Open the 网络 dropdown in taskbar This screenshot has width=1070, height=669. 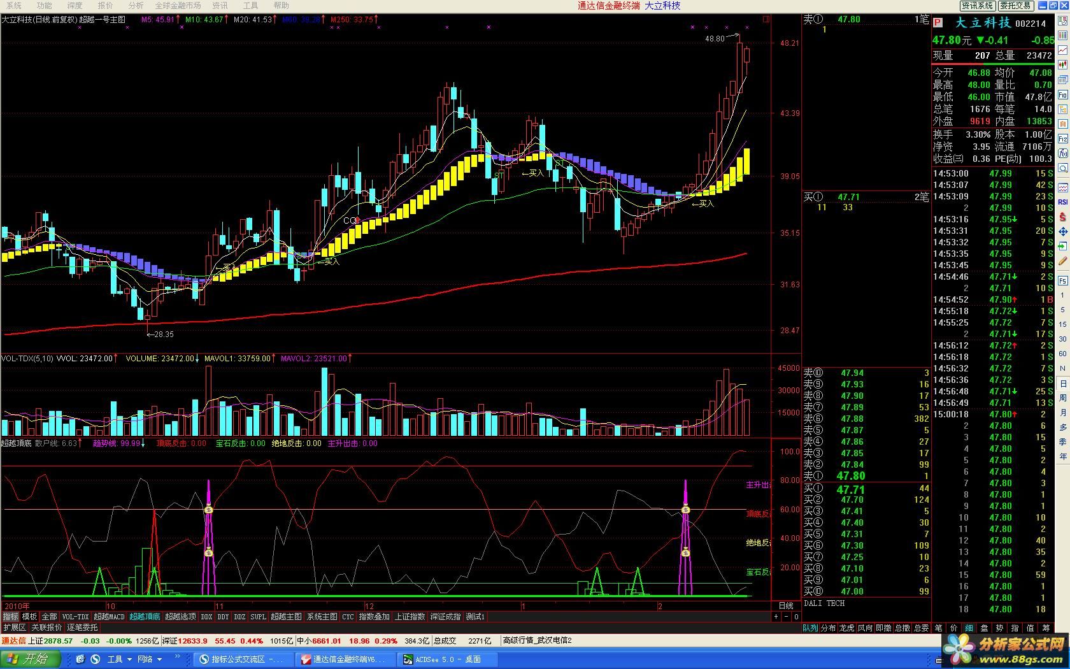click(x=150, y=659)
